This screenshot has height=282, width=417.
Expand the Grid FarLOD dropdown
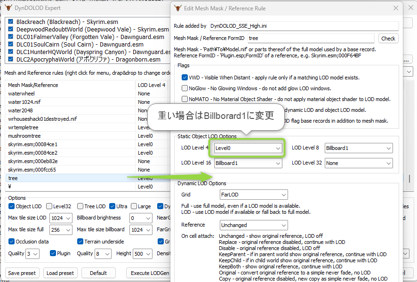pyautogui.click(x=253, y=195)
